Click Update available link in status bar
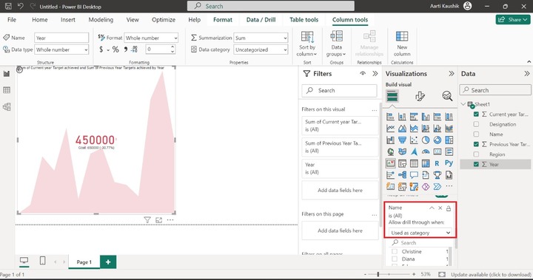 tap(491, 274)
